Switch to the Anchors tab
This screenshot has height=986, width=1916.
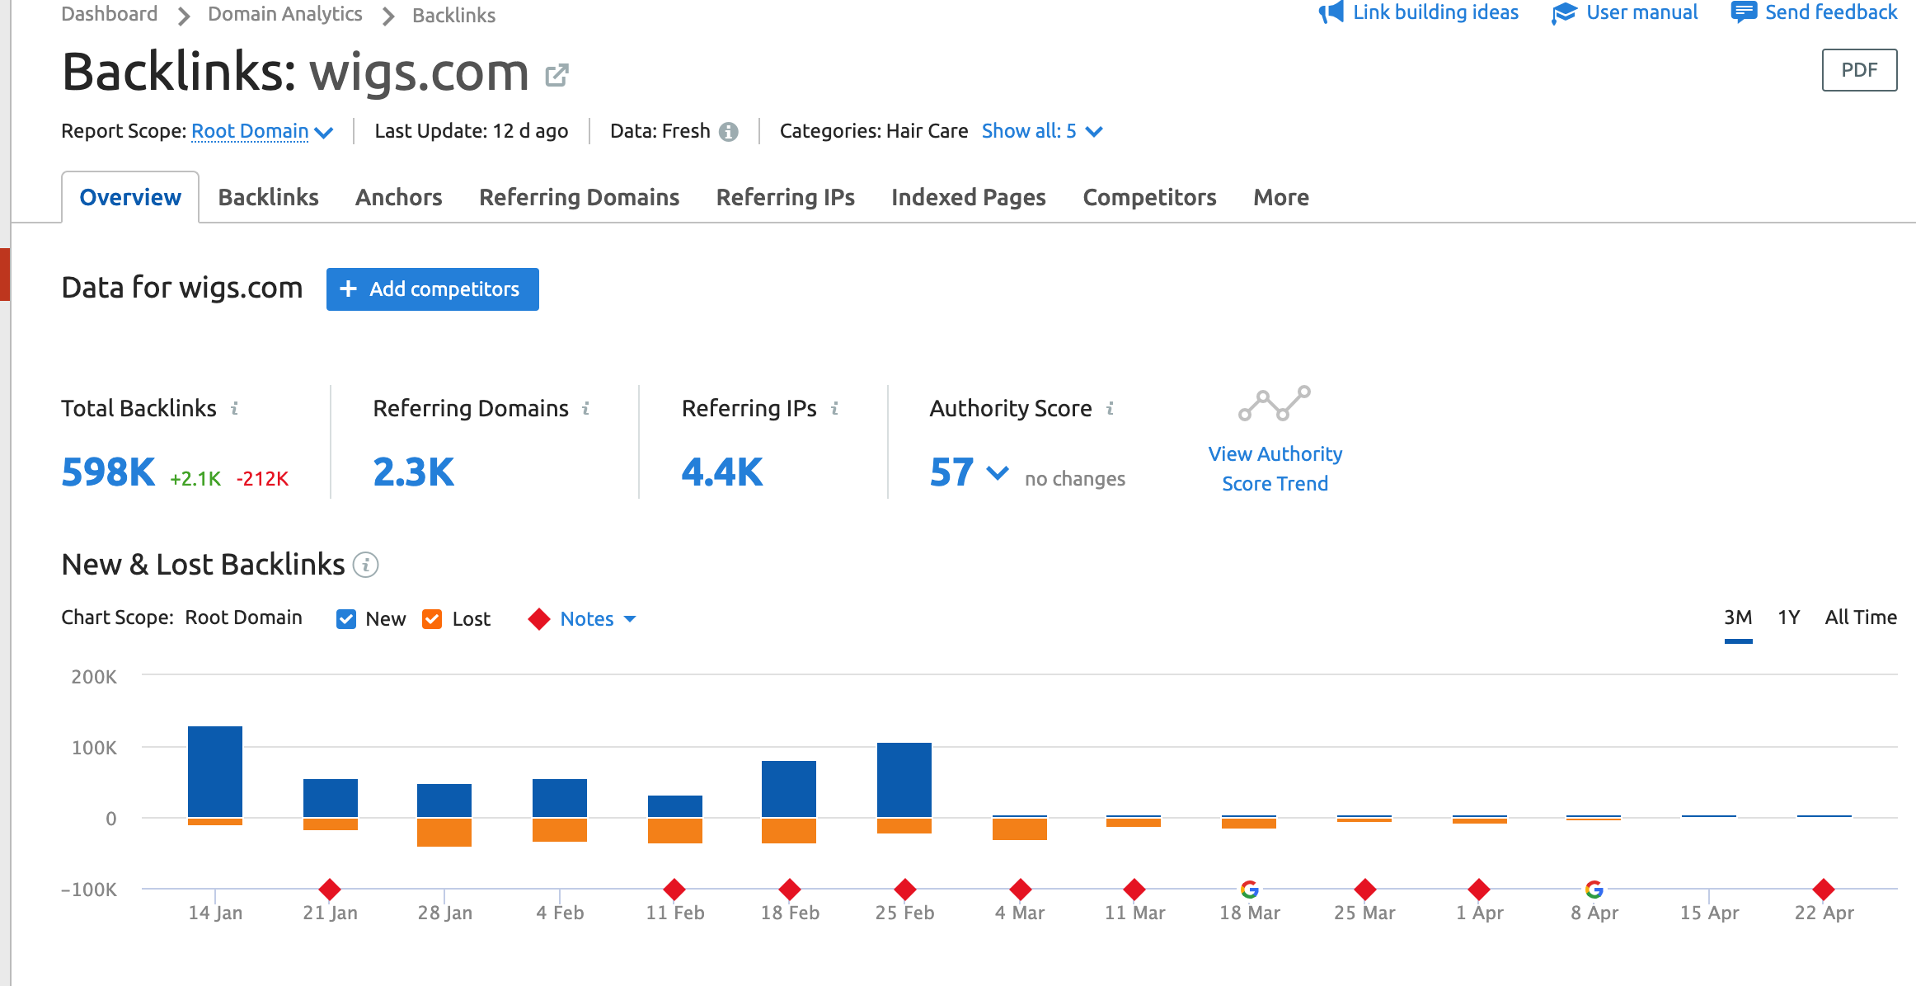click(399, 198)
